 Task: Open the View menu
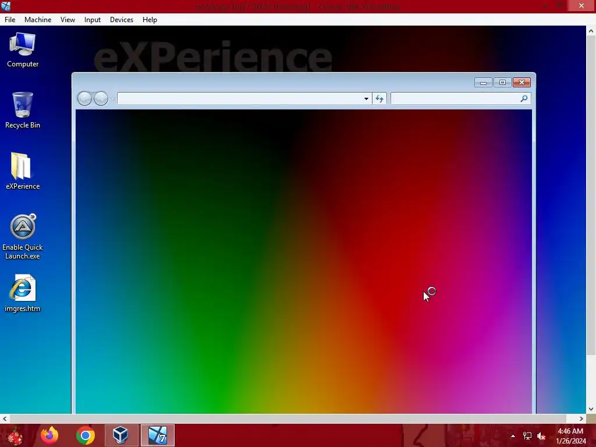click(x=68, y=20)
